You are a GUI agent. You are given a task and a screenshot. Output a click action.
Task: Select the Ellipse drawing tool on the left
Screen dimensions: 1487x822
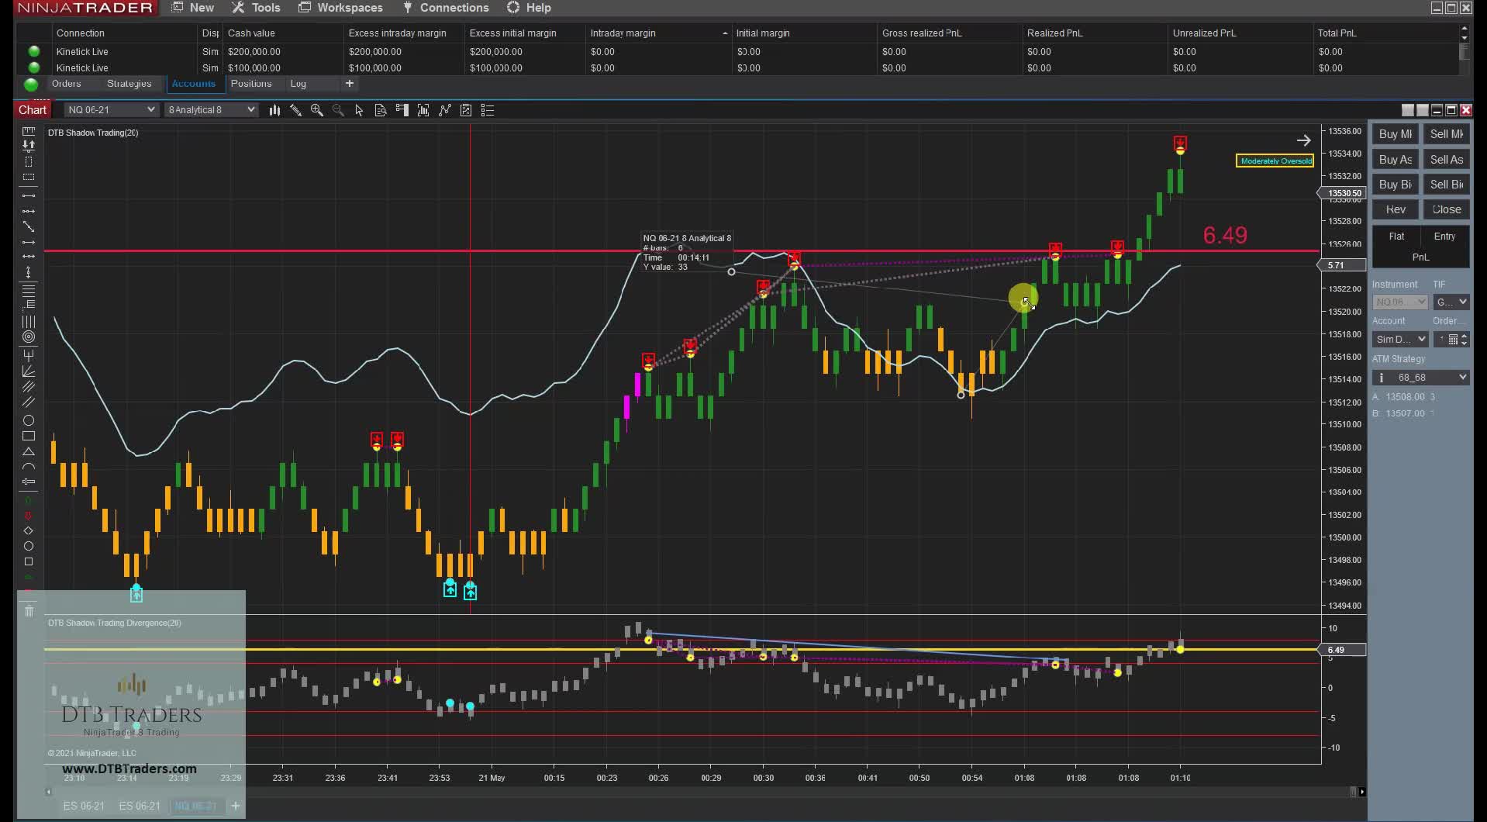(x=29, y=420)
